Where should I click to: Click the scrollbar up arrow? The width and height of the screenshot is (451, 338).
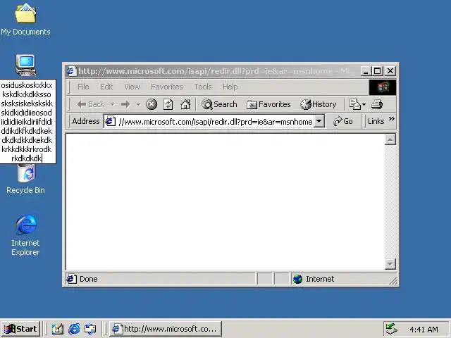(390, 139)
